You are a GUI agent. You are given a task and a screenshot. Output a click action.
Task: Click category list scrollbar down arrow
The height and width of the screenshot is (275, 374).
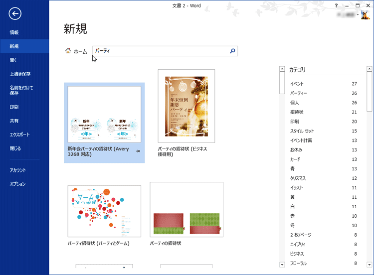click(369, 265)
